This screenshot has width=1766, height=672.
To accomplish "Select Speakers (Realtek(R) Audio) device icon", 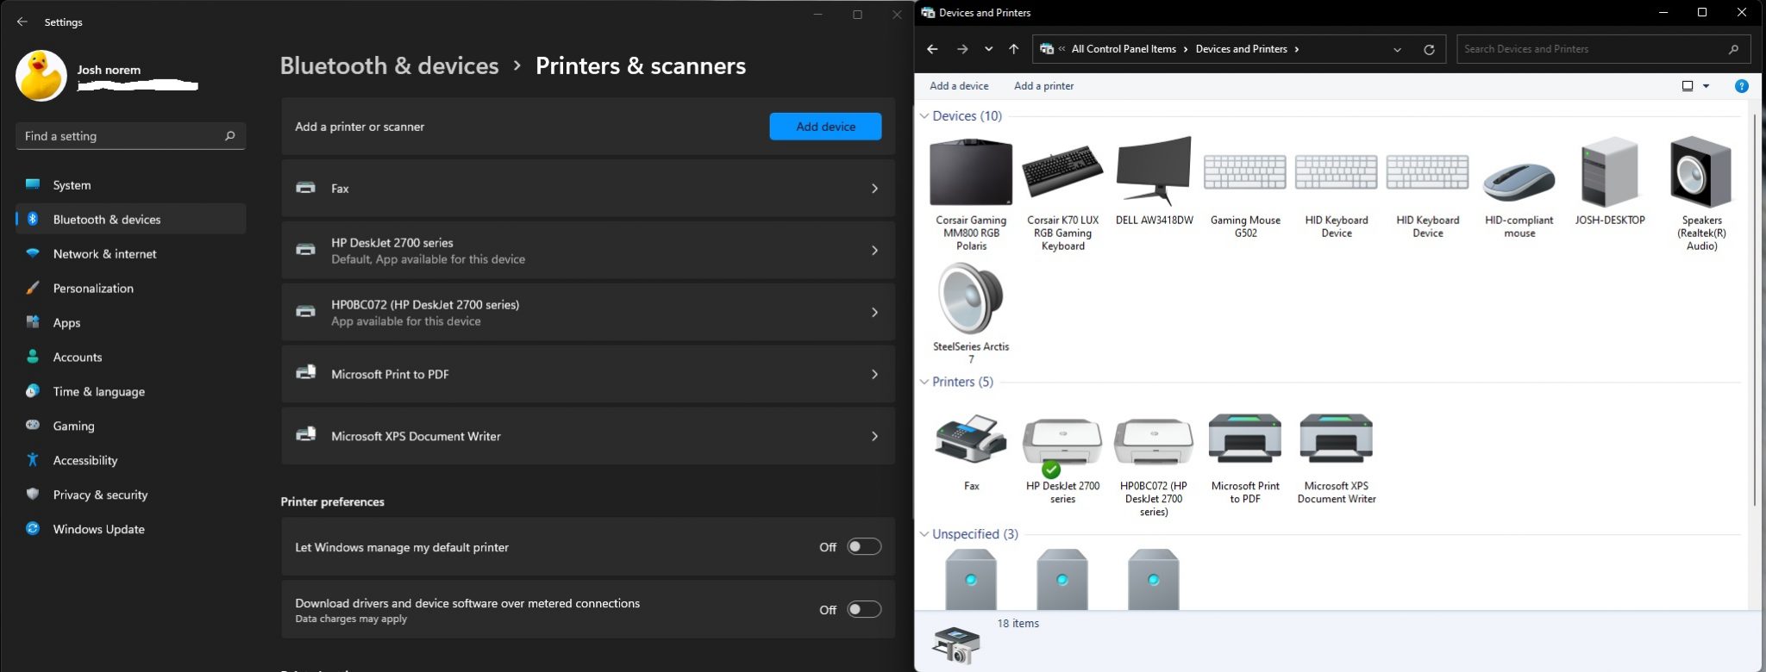I will (1700, 172).
